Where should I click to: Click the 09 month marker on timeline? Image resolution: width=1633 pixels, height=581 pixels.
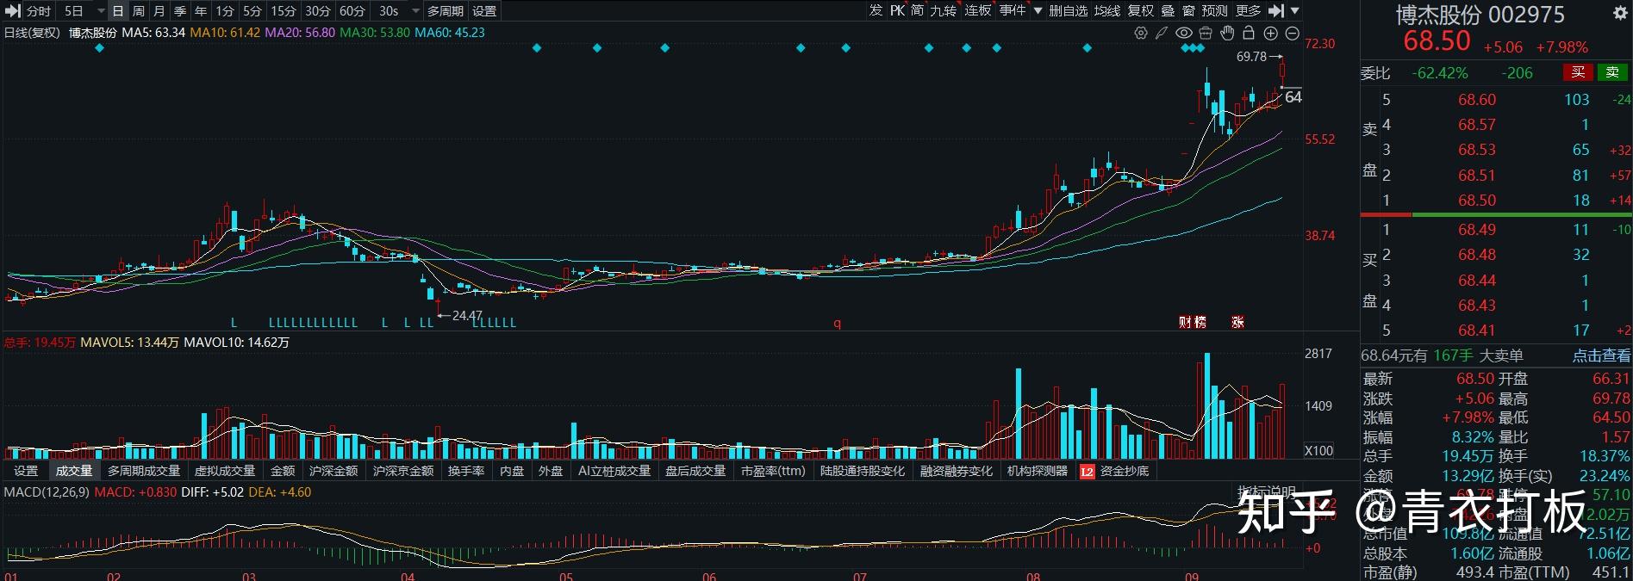click(x=1192, y=576)
